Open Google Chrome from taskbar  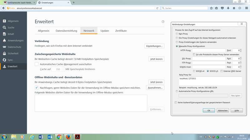click(59, 137)
